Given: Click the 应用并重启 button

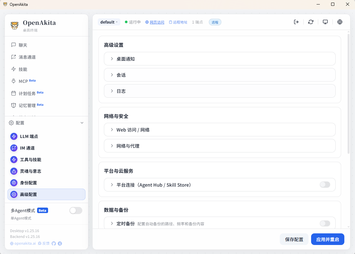Looking at the screenshot, I should [328, 239].
